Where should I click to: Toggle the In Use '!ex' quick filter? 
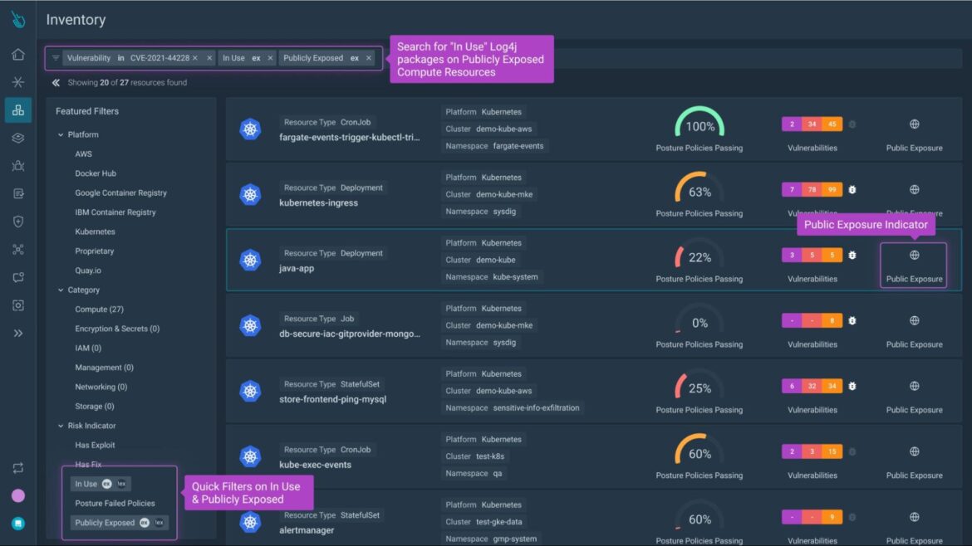click(121, 484)
